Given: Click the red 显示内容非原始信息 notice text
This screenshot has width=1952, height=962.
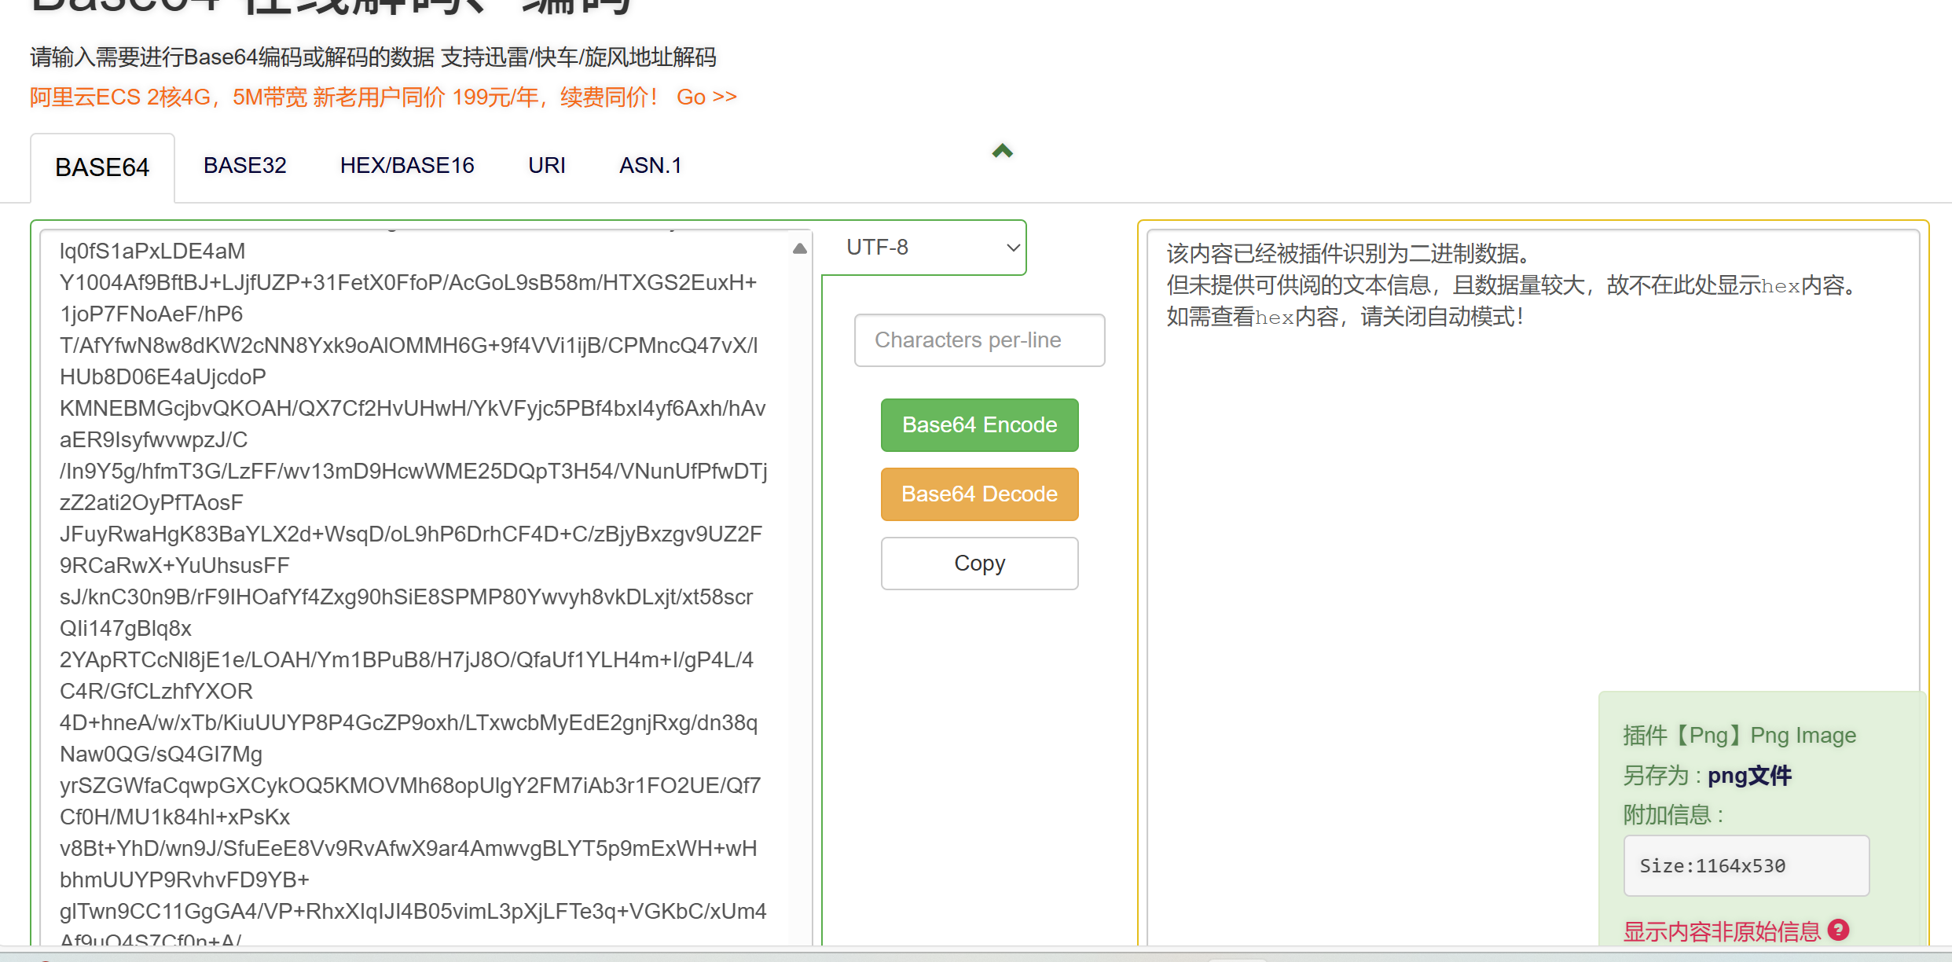Looking at the screenshot, I should (1721, 931).
